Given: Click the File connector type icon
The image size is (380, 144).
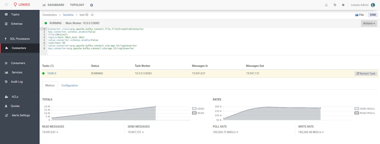Looking at the screenshot, I should coord(357,15).
